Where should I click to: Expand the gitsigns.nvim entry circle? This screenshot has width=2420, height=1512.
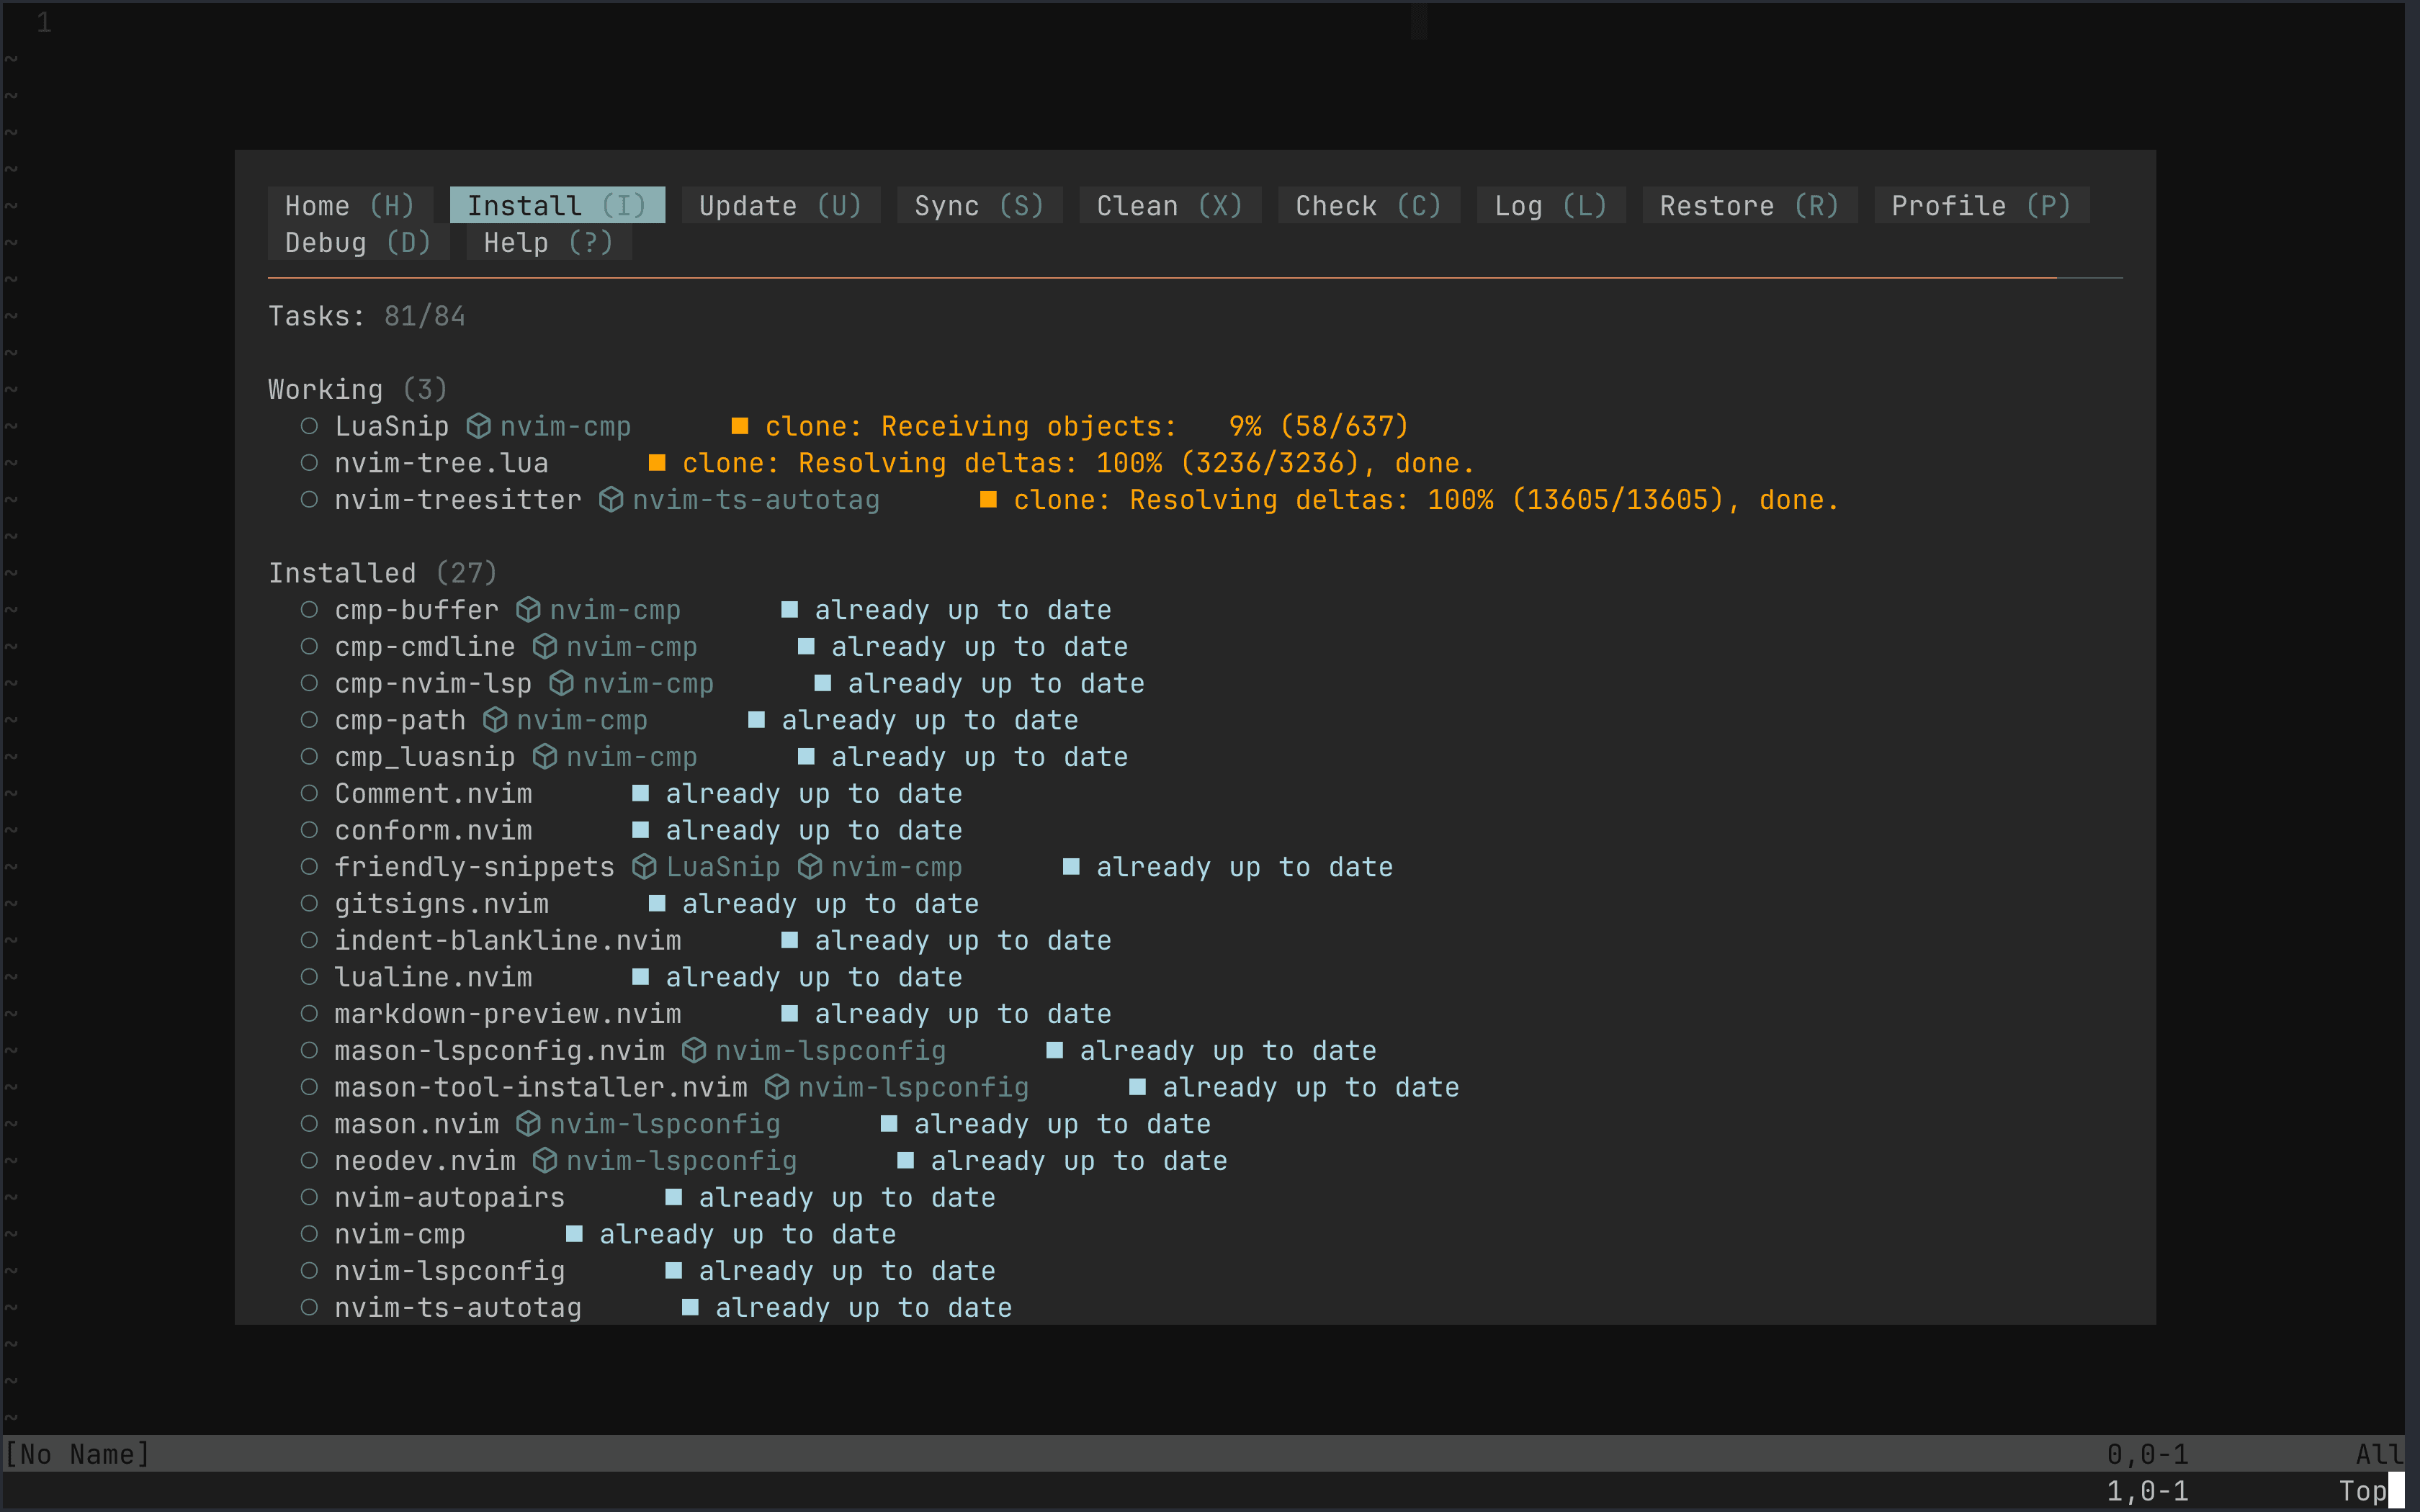[x=310, y=904]
